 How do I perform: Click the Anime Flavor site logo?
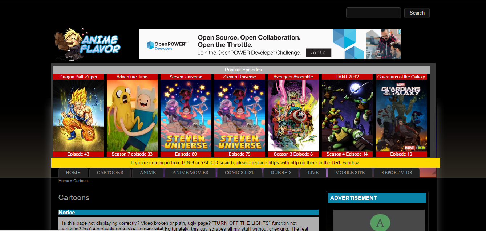coord(88,44)
